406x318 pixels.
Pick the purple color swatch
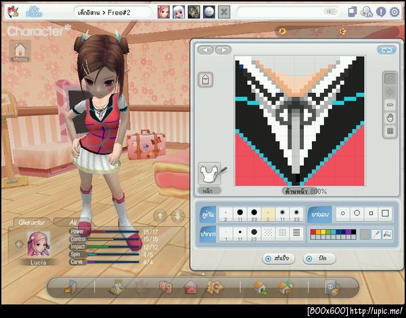pyautogui.click(x=348, y=232)
